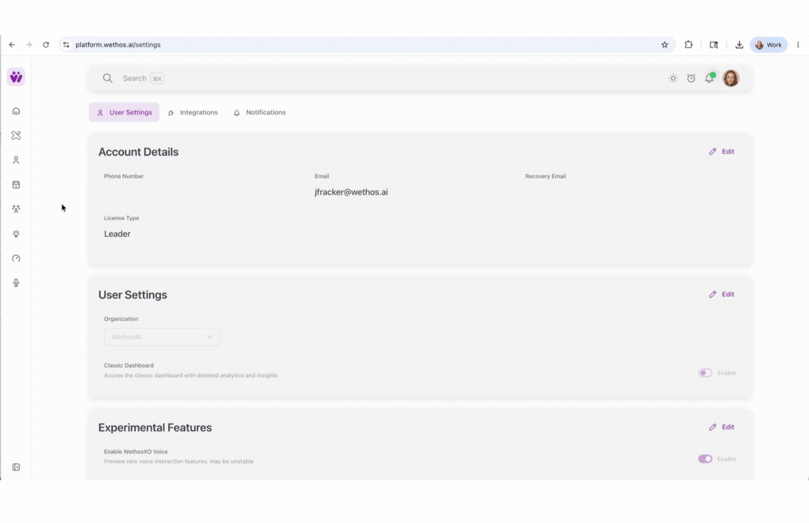Open the notifications bell icon
The height and width of the screenshot is (523, 809).
(x=709, y=78)
